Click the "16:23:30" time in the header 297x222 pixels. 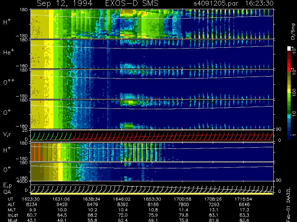pyautogui.click(x=259, y=3)
